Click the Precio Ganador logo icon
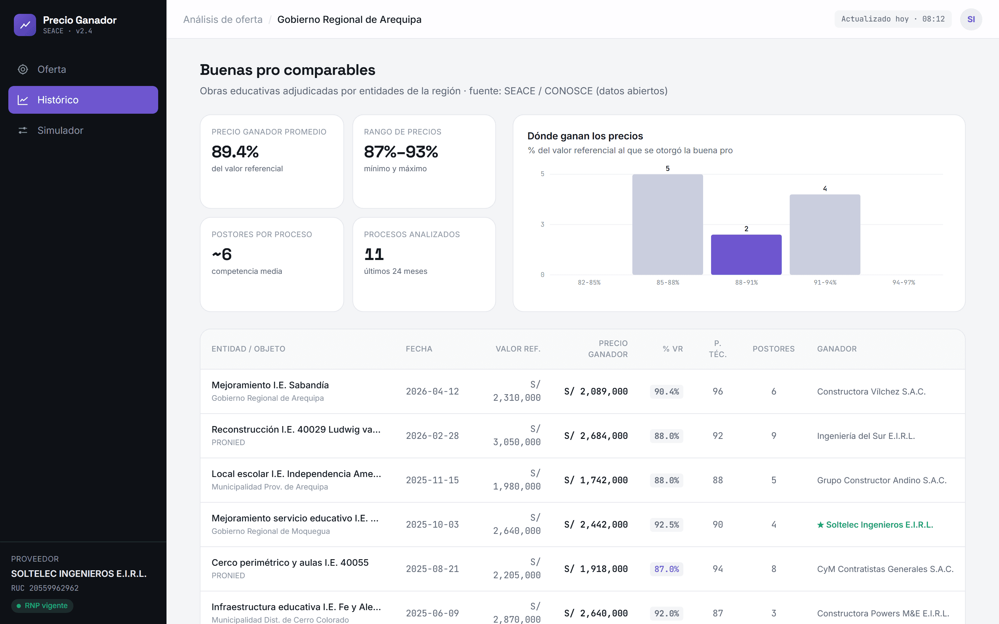Image resolution: width=999 pixels, height=624 pixels. click(25, 25)
